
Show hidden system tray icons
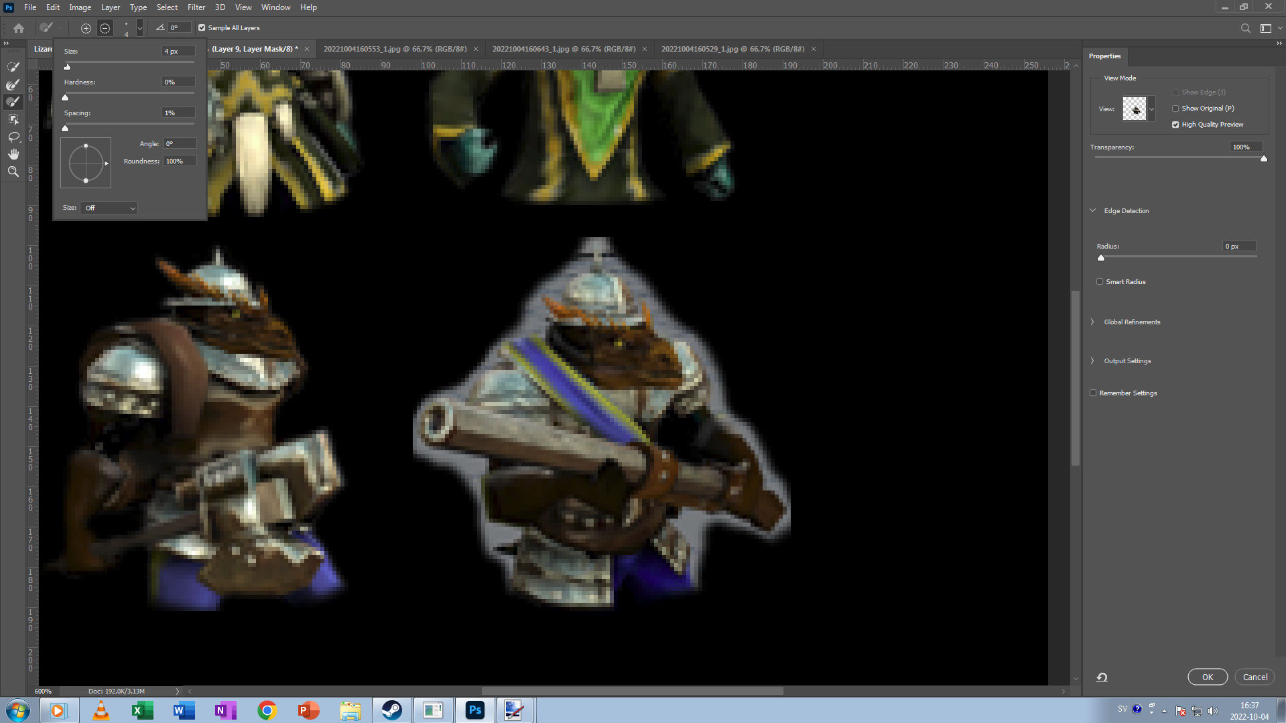pyautogui.click(x=1164, y=710)
